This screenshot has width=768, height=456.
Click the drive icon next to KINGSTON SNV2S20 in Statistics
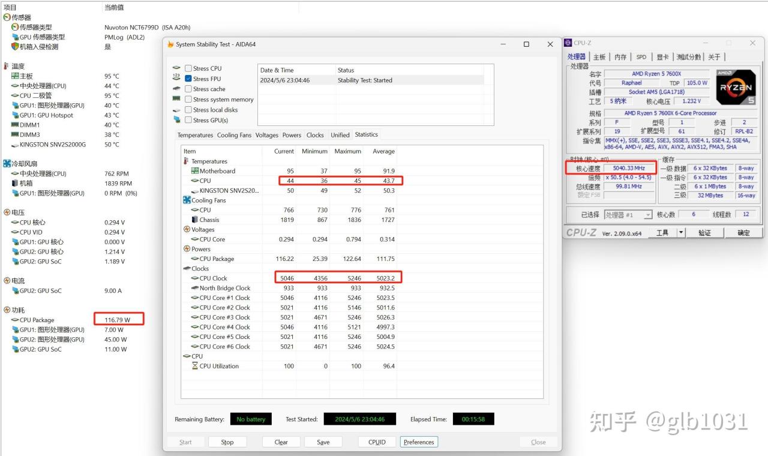coord(195,191)
